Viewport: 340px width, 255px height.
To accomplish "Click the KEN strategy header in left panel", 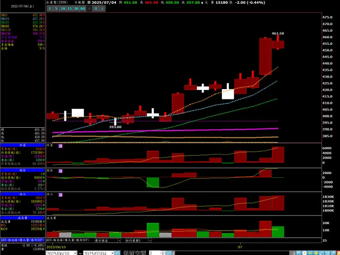I will 23,240.
